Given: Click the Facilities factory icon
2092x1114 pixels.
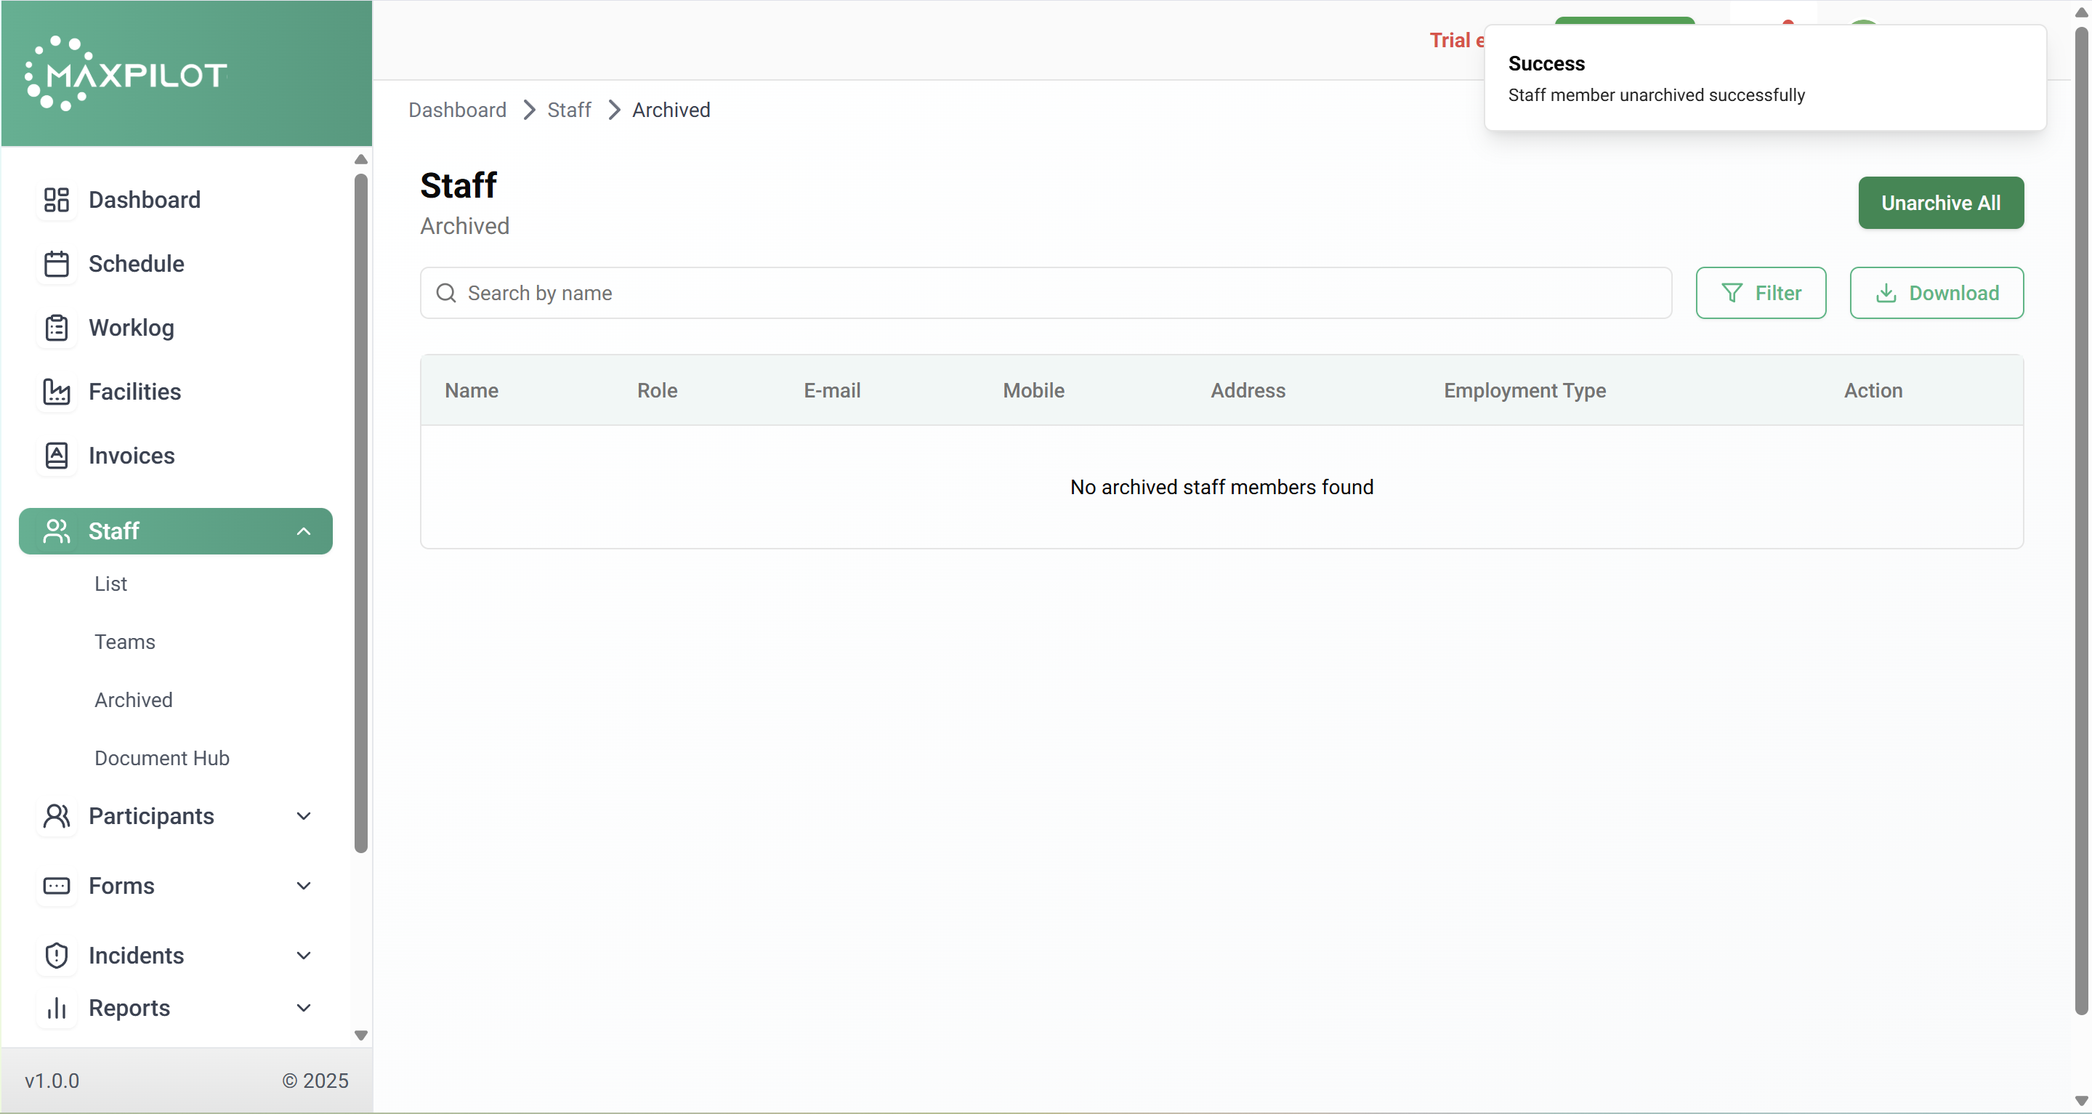Looking at the screenshot, I should pos(56,392).
